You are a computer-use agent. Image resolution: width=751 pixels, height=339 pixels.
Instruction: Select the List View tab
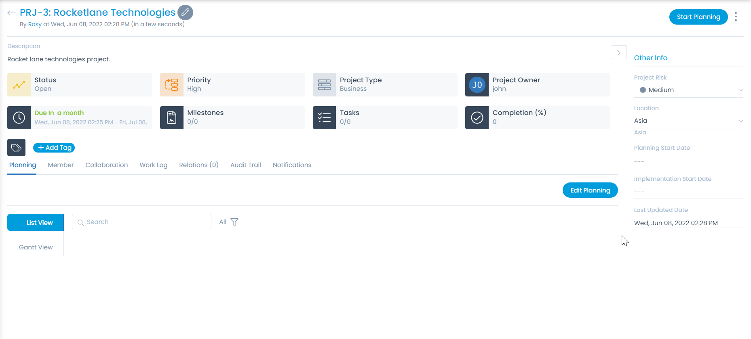pyautogui.click(x=36, y=222)
